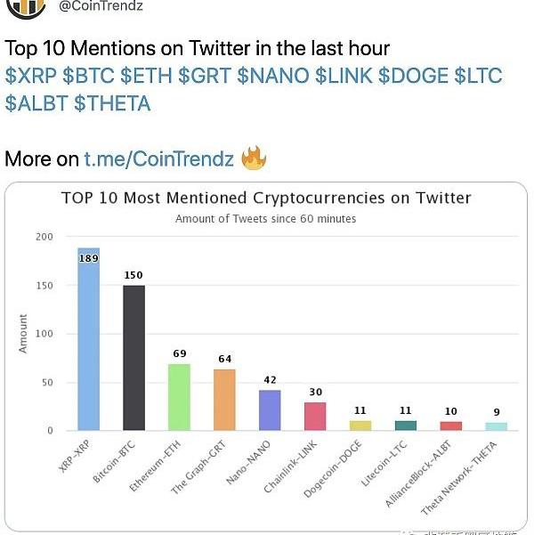This screenshot has height=535, width=534.
Task: Click the fire emoji after CoinTrendz link
Action: point(255,159)
